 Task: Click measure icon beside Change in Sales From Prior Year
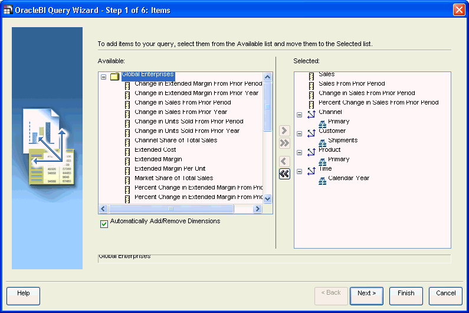tap(127, 115)
